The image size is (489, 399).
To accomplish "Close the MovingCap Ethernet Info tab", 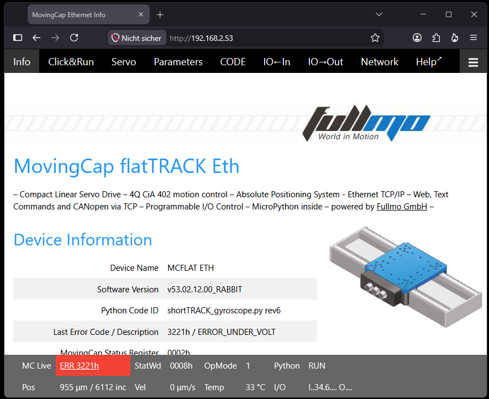I will pyautogui.click(x=141, y=15).
